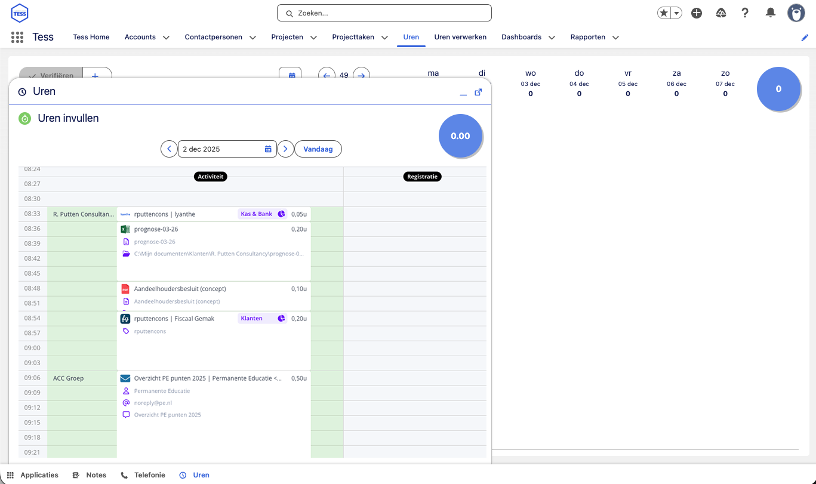Click the calendar icon in date field
The image size is (816, 484).
pos(268,149)
